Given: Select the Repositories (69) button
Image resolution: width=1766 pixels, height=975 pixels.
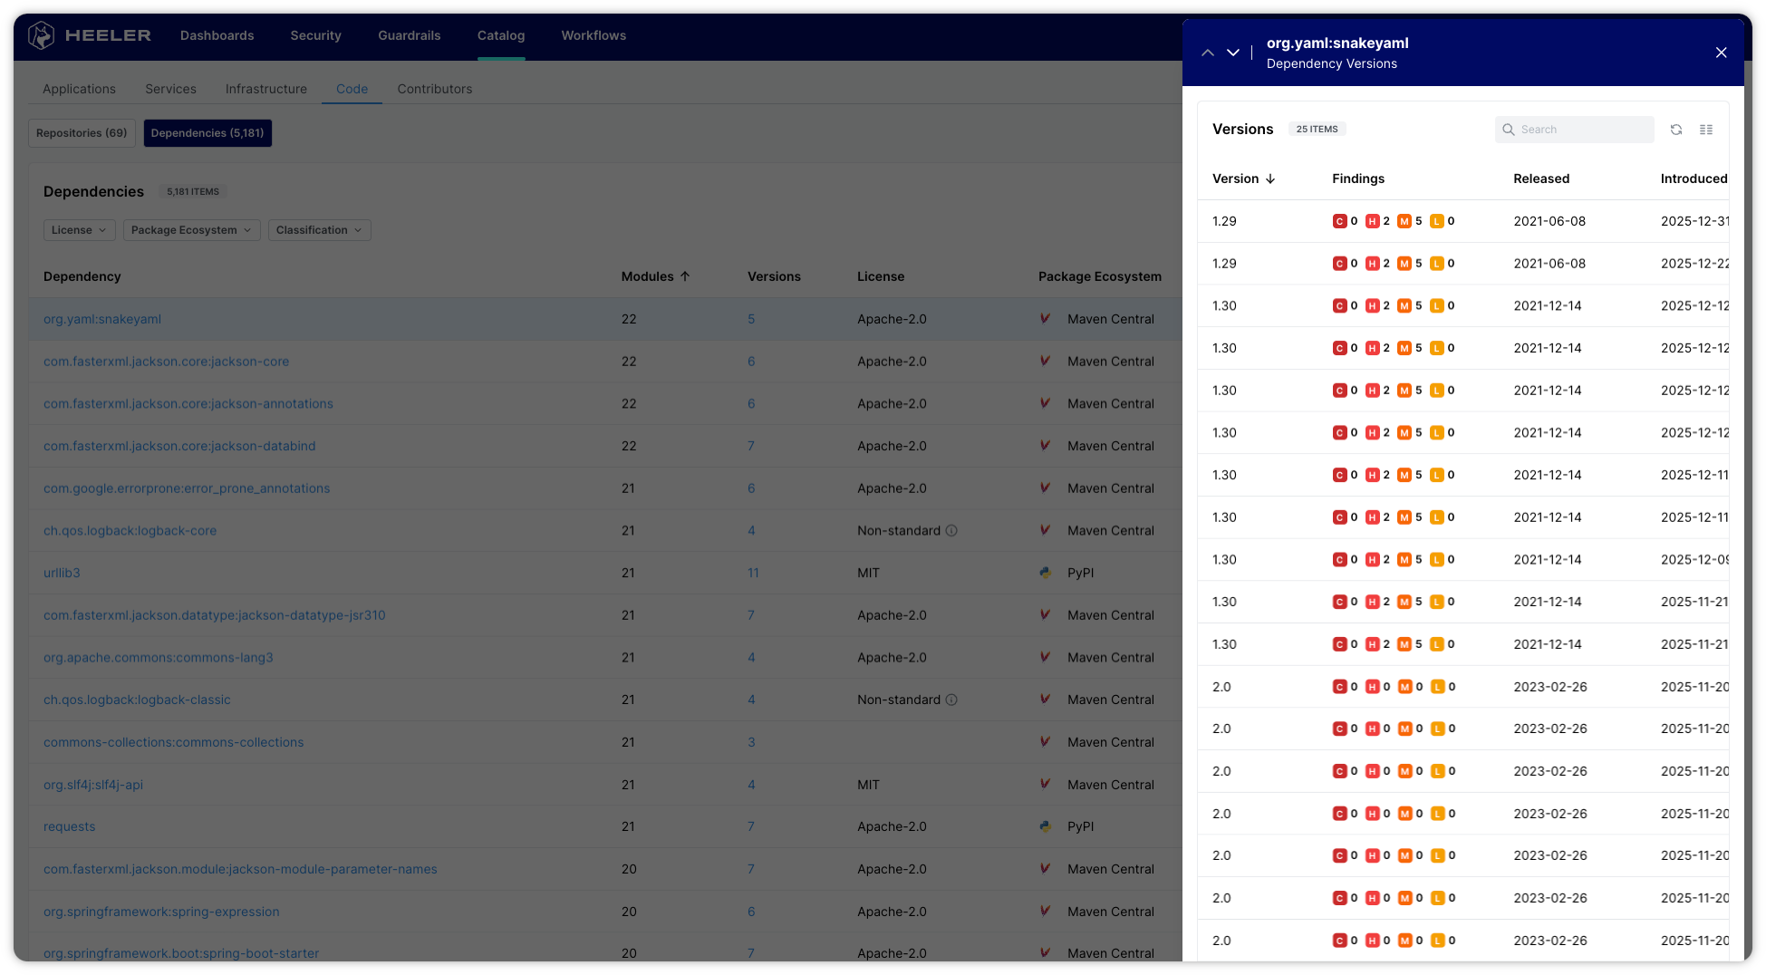Looking at the screenshot, I should [82, 133].
